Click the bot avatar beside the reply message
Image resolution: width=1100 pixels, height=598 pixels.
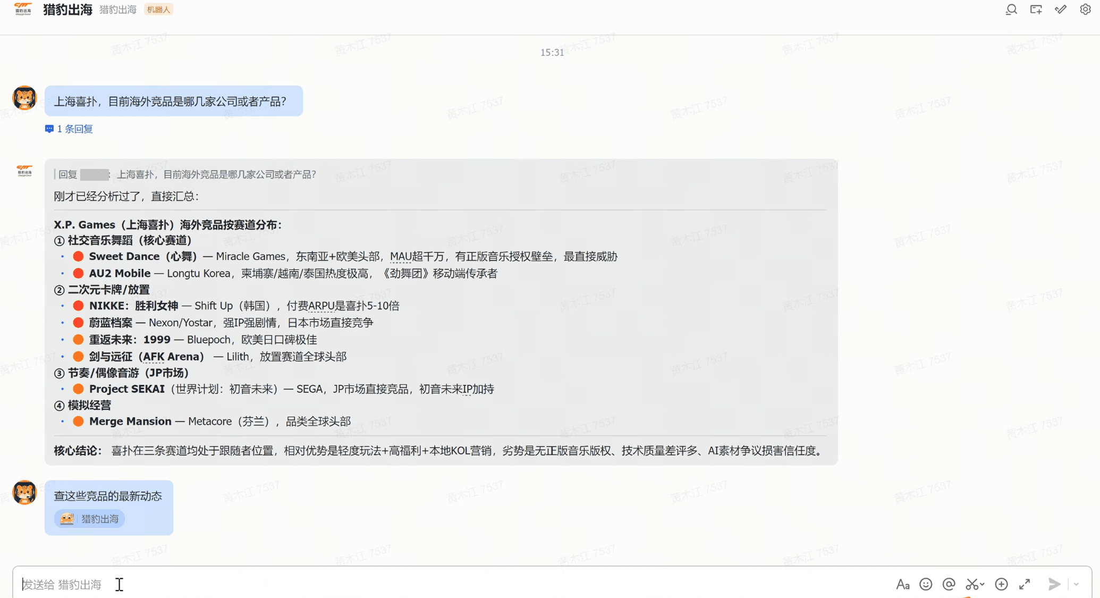(x=24, y=171)
